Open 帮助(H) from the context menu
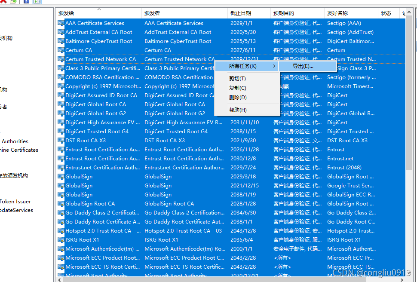This screenshot has width=417, height=282. click(x=238, y=110)
